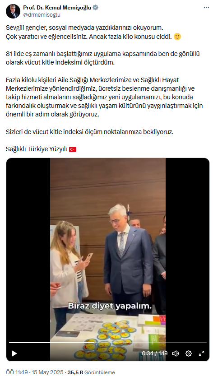Open Kemal Memişoğlu's profile picture
This screenshot has width=213, height=381.
point(13,11)
